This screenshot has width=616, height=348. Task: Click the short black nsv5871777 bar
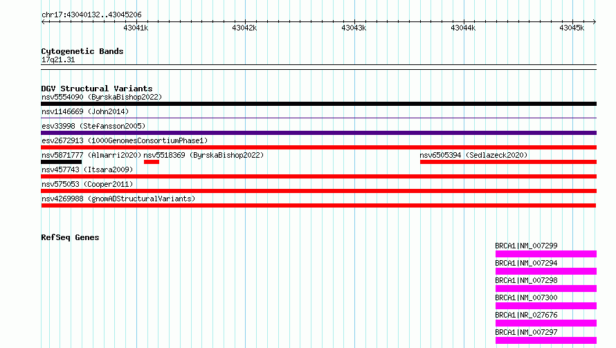(x=62, y=162)
